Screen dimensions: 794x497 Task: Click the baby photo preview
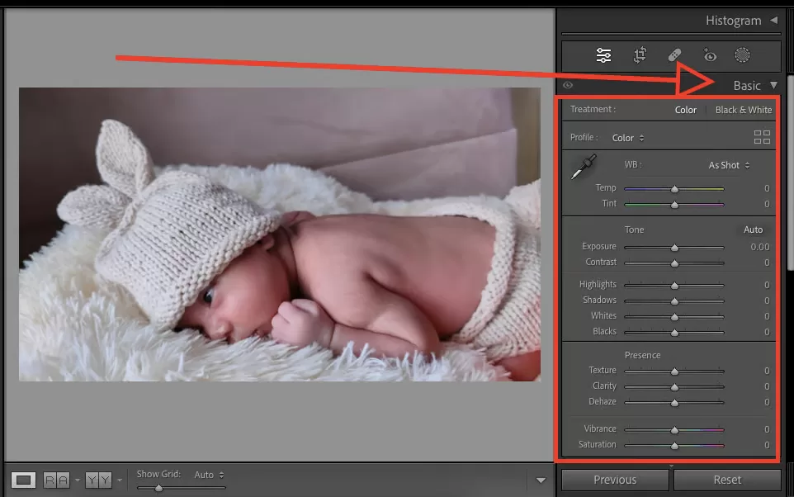(280, 234)
